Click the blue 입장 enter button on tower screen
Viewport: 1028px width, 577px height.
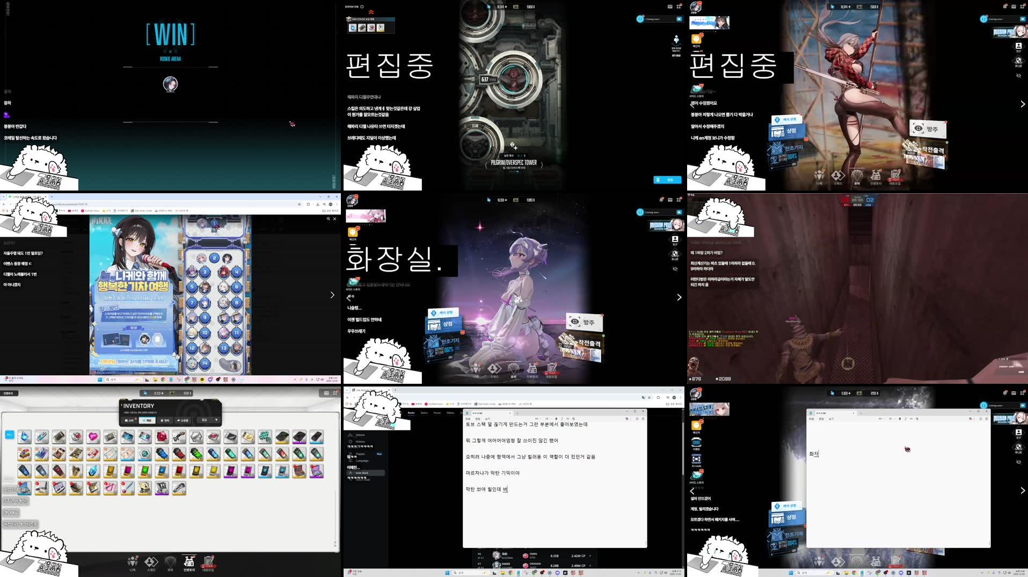tap(668, 180)
